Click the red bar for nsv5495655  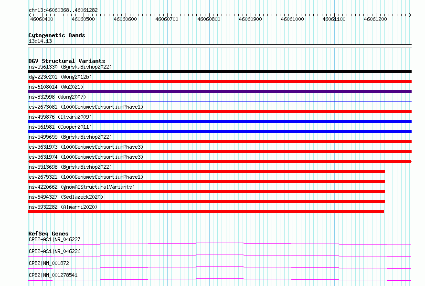220,142
